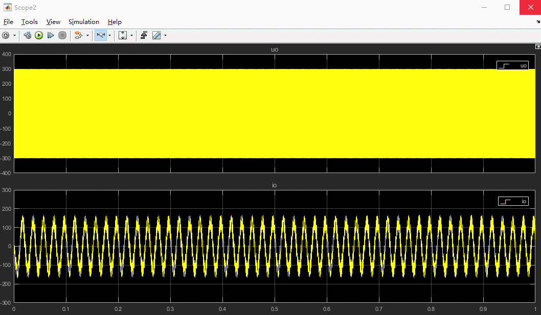Toggle the Zoom X tool
Screen dimensions: 541x315
pyautogui.click(x=101, y=35)
